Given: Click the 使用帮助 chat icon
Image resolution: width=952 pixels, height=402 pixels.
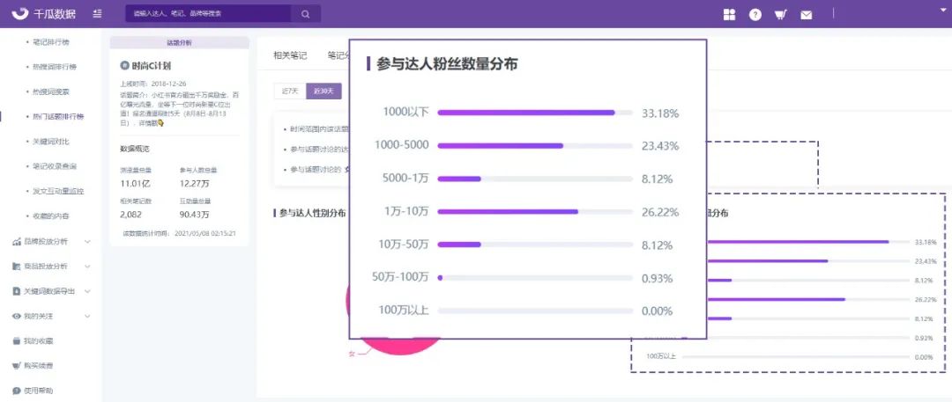Looking at the screenshot, I should click(17, 391).
